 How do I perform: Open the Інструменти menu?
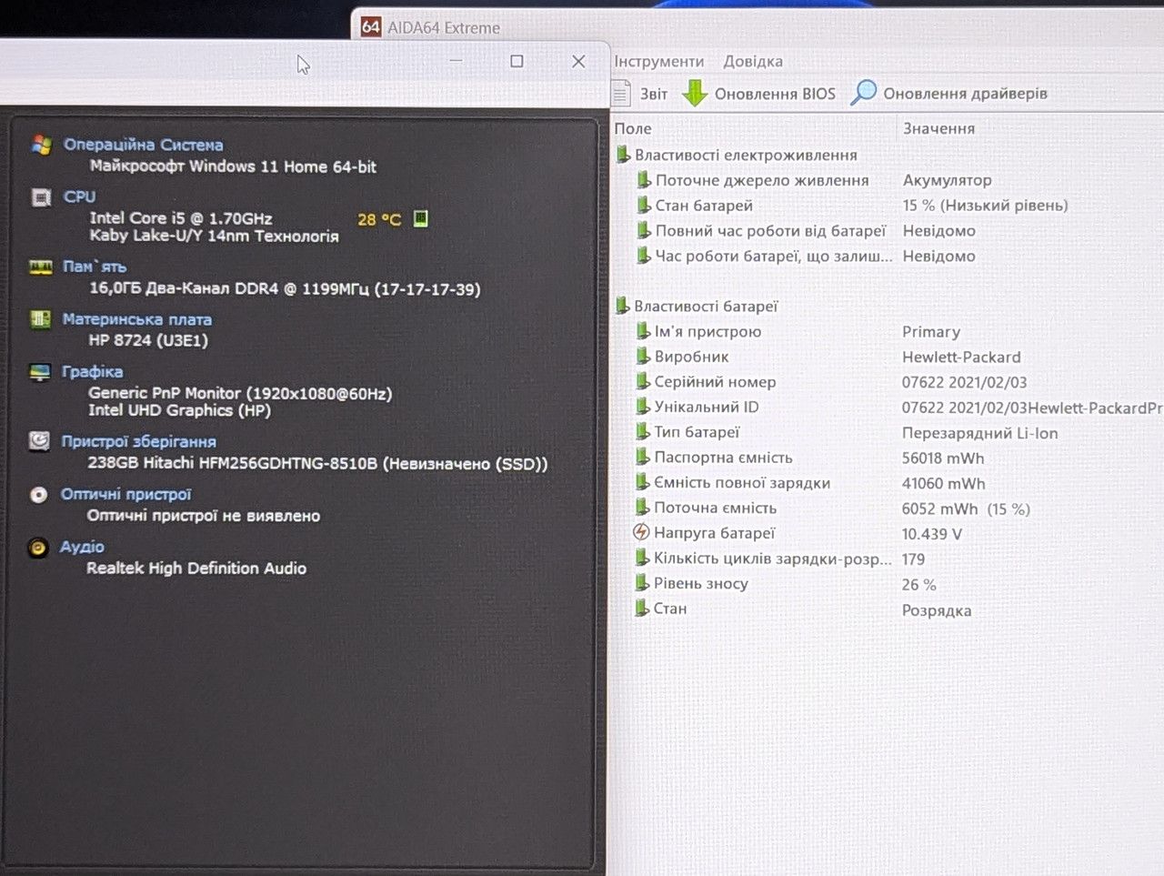pos(659,61)
